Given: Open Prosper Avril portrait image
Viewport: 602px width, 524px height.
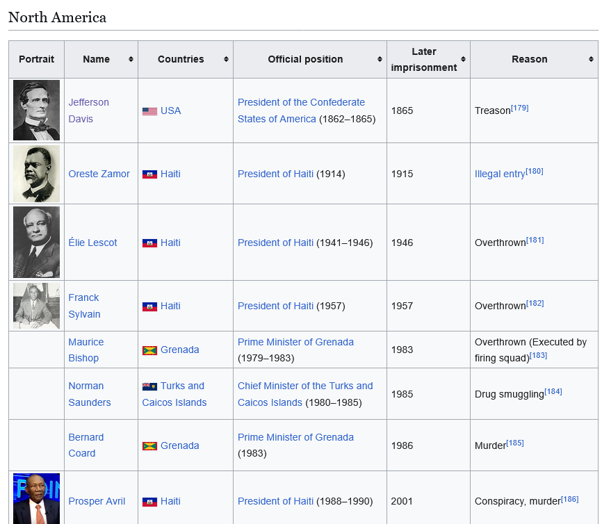Looking at the screenshot, I should 36,499.
